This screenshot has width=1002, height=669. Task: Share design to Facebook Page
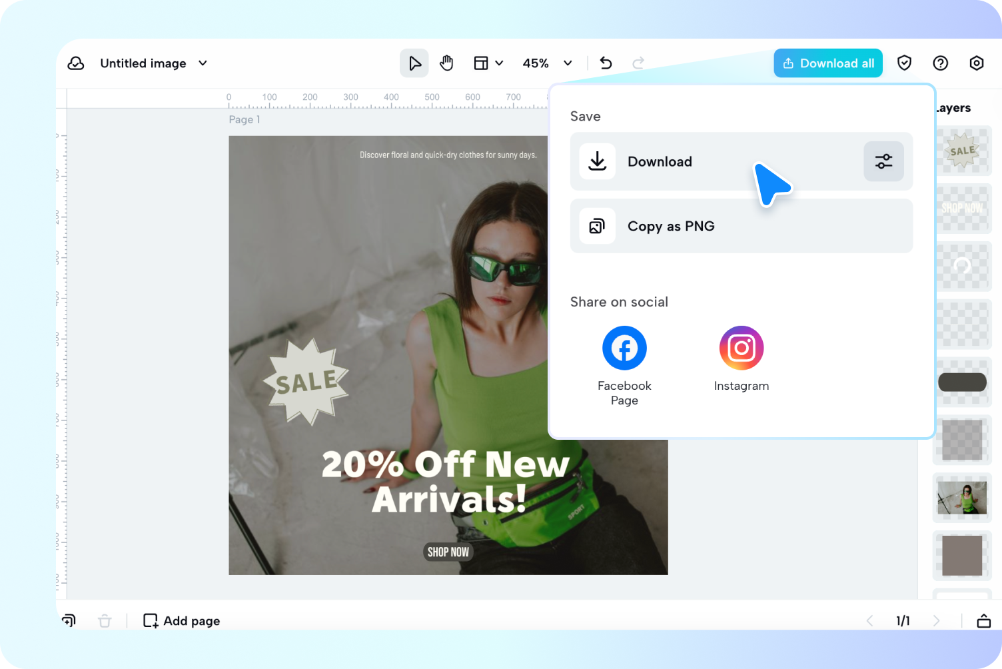[x=624, y=347]
